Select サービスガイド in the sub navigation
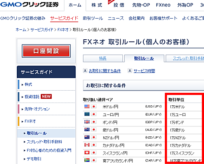The height and width of the screenshot is (164, 204). tap(64, 18)
